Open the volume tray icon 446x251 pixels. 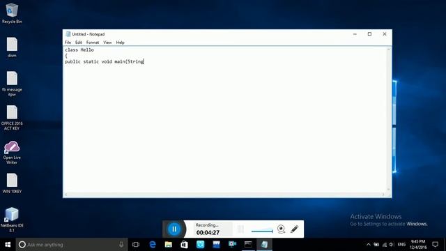tap(392, 245)
